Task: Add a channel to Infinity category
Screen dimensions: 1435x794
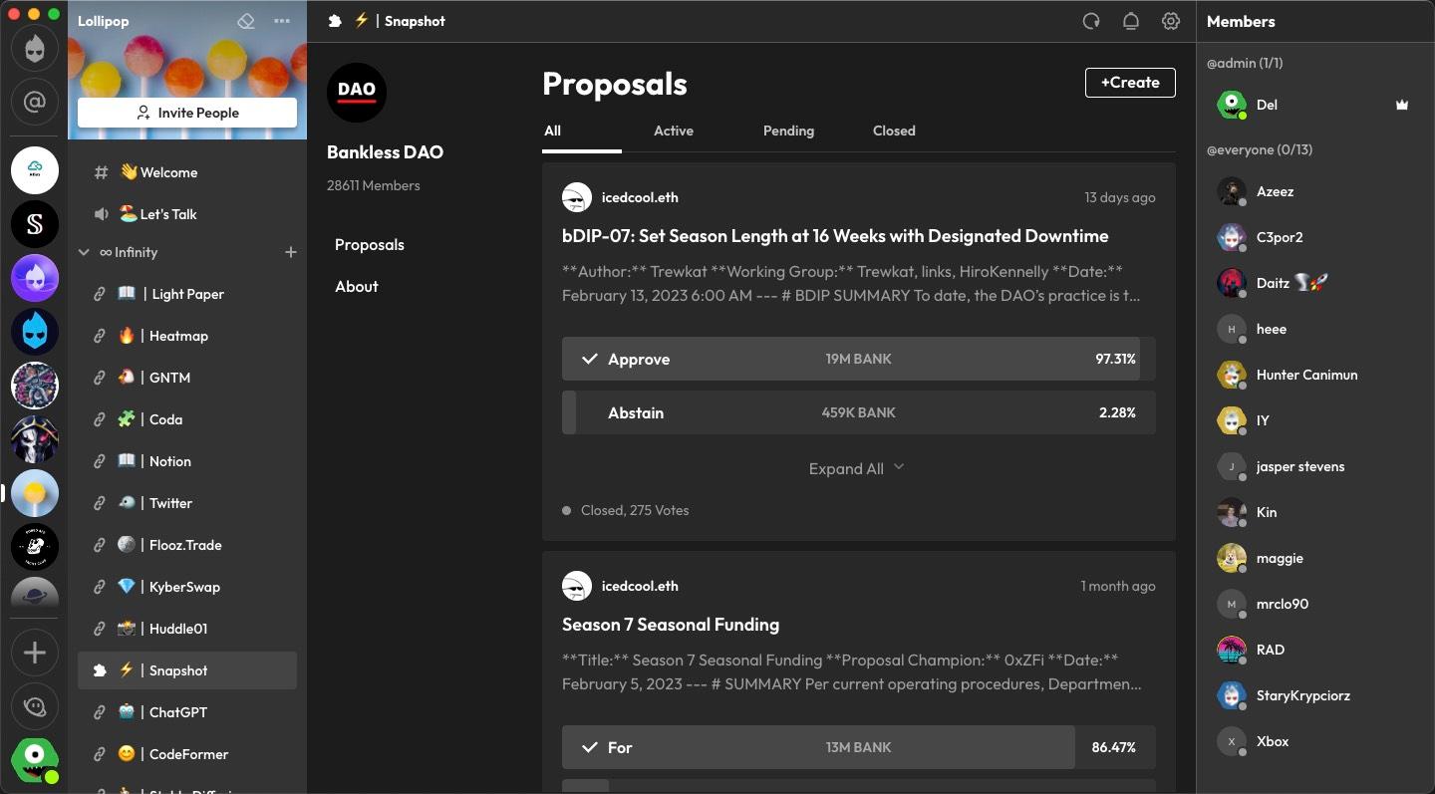Action: (291, 252)
